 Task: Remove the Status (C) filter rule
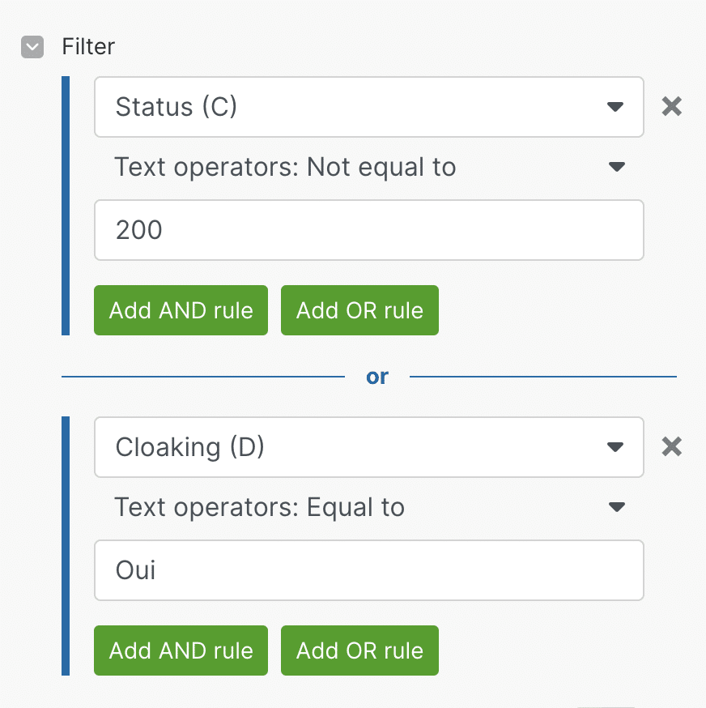coord(672,107)
